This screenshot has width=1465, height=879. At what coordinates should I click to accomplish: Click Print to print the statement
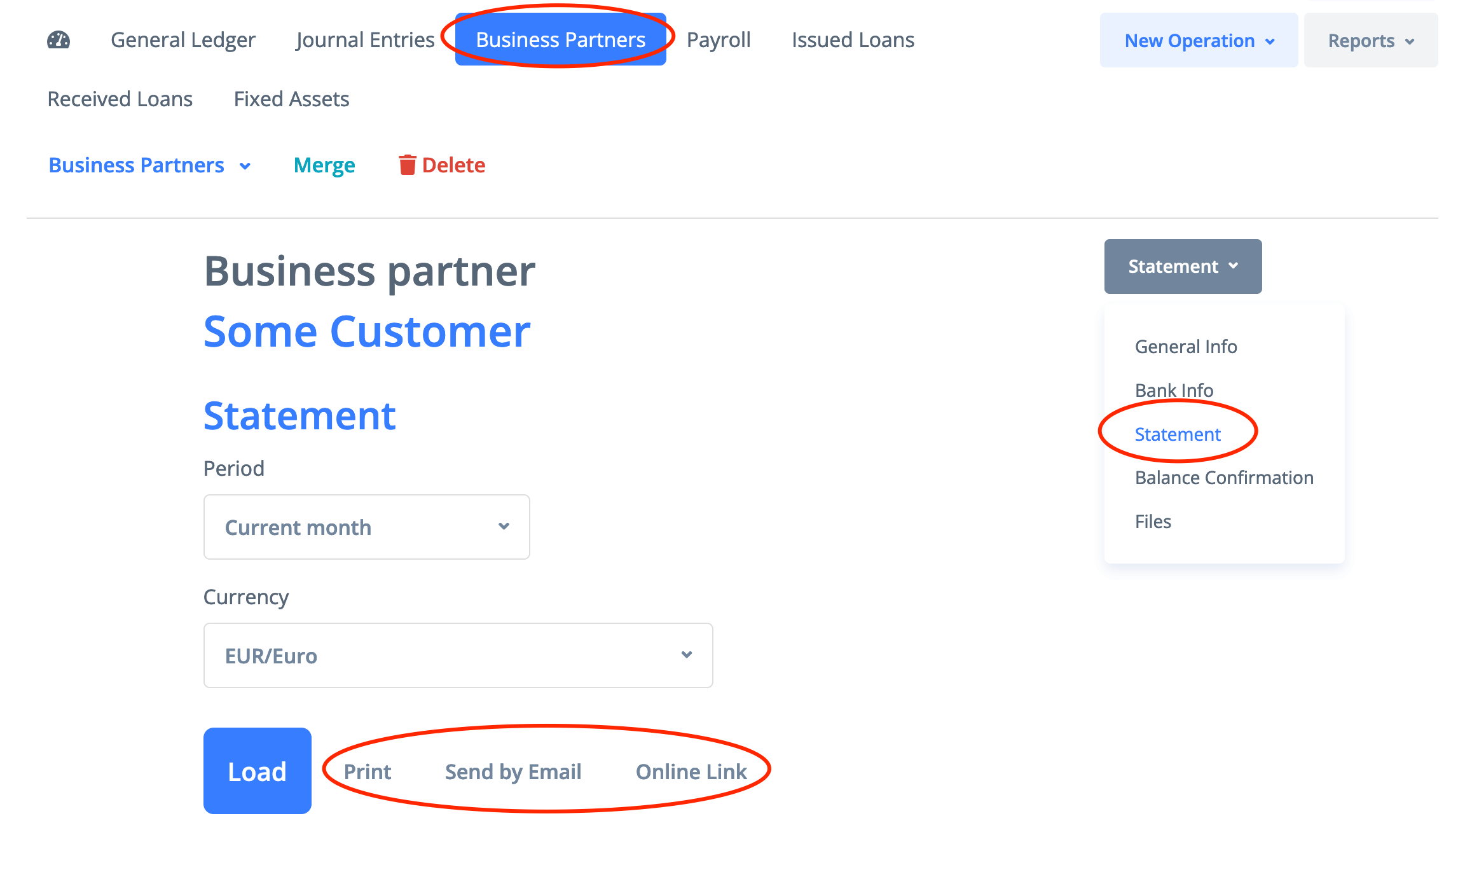point(368,772)
